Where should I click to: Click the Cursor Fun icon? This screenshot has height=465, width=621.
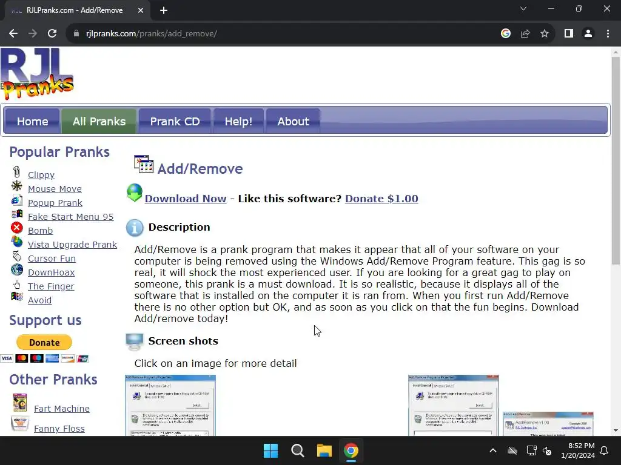[x=16, y=256]
